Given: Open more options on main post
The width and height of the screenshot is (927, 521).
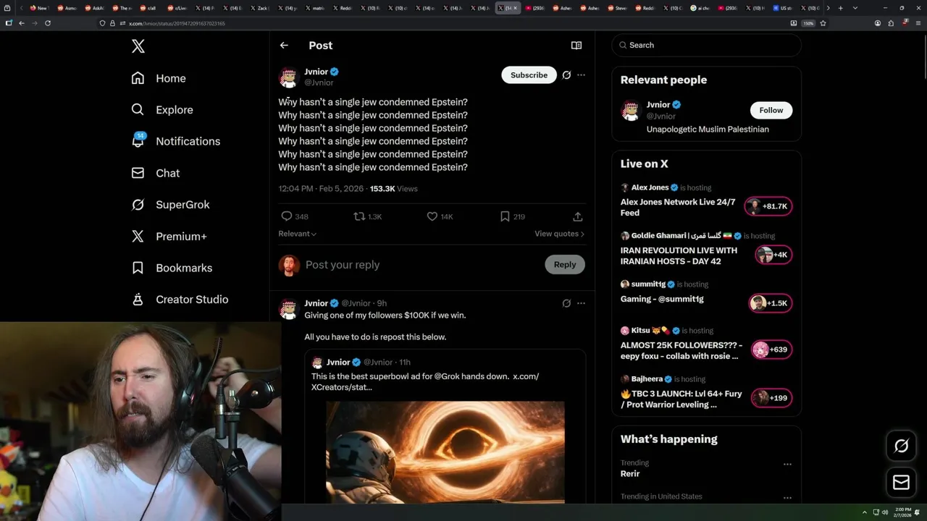Looking at the screenshot, I should pyautogui.click(x=581, y=75).
